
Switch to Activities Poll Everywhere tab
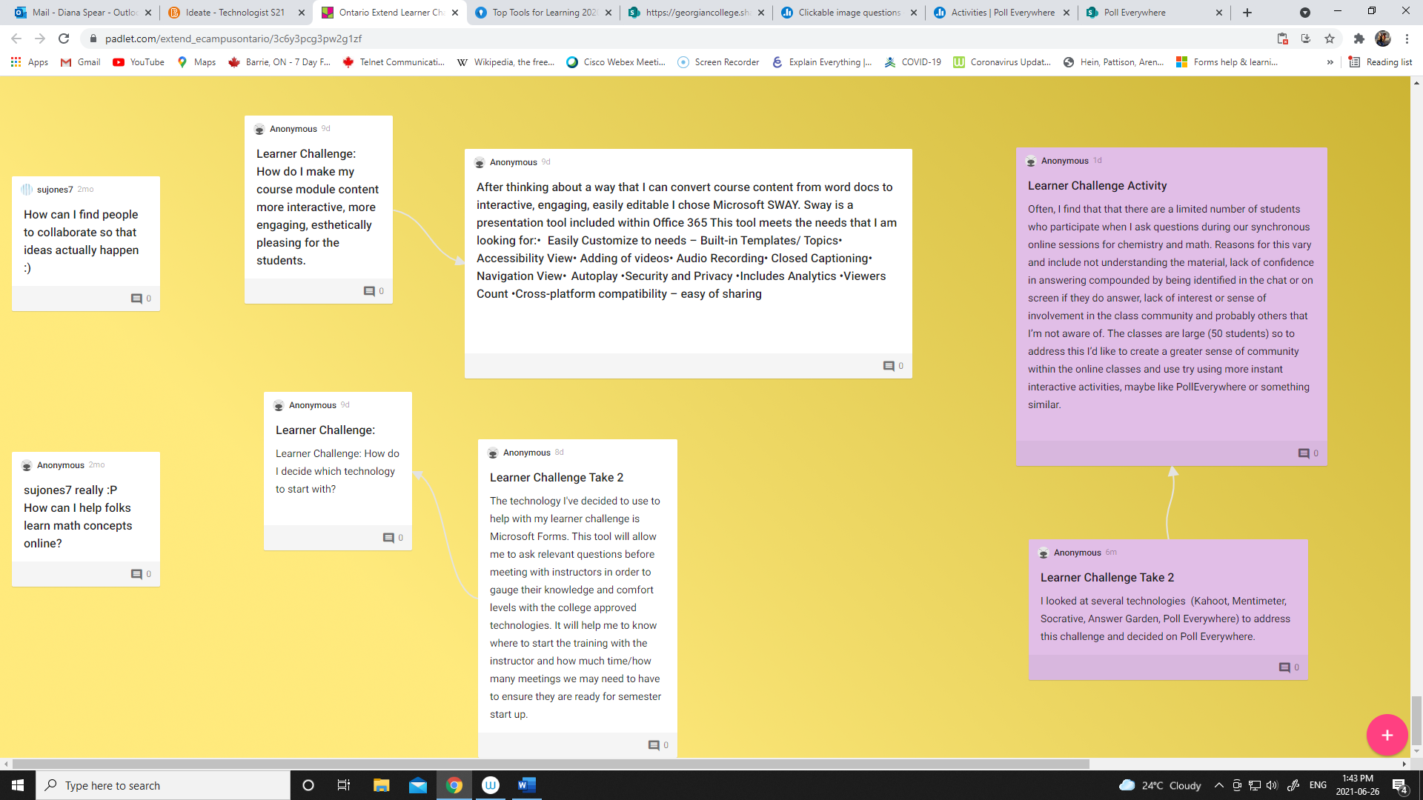tap(1002, 13)
